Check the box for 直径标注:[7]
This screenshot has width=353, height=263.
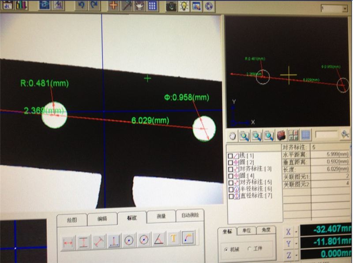pyautogui.click(x=231, y=196)
